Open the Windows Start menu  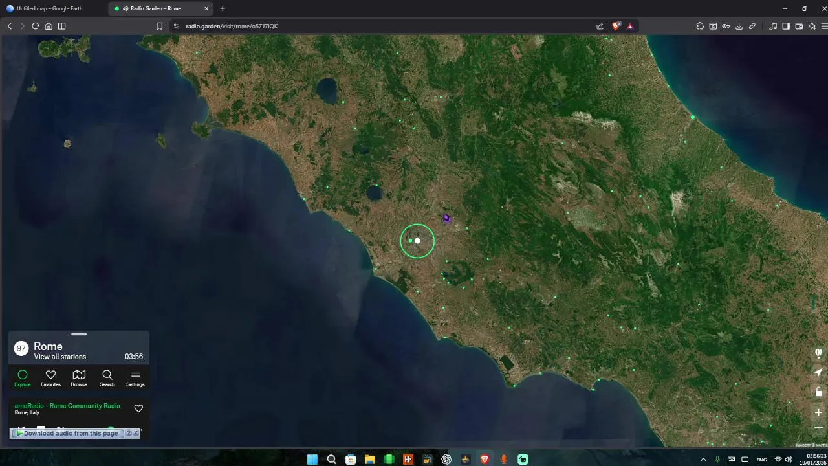pos(312,460)
